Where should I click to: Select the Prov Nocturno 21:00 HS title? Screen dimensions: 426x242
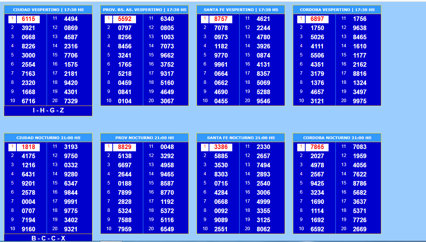pyautogui.click(x=144, y=138)
